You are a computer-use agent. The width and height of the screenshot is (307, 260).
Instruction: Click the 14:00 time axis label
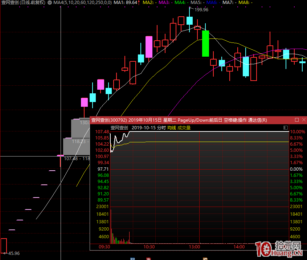tap(239, 247)
